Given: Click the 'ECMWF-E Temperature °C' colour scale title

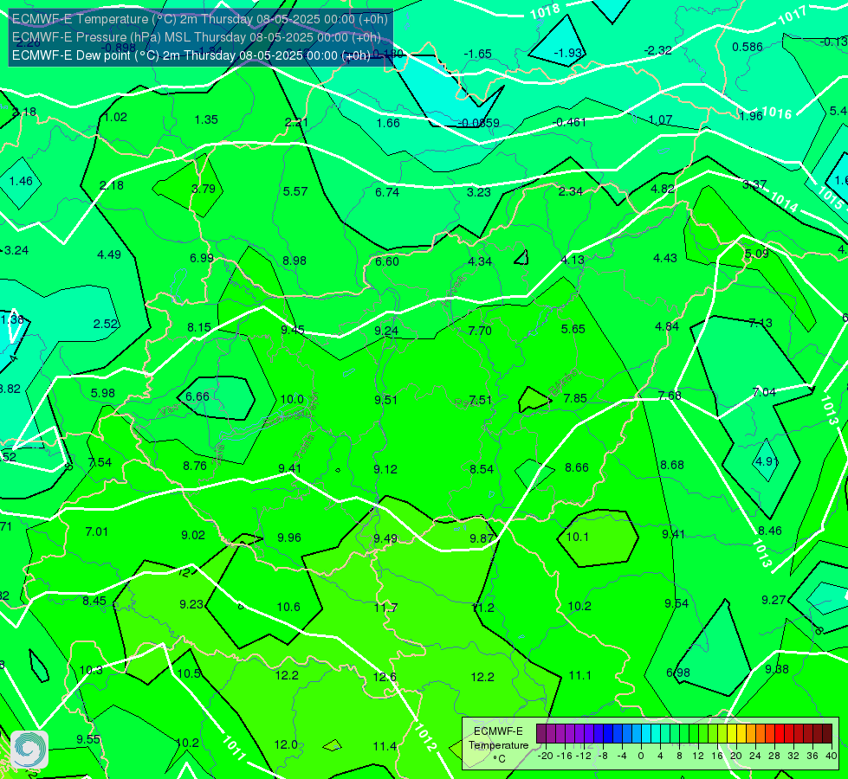Looking at the screenshot, I should click(498, 745).
